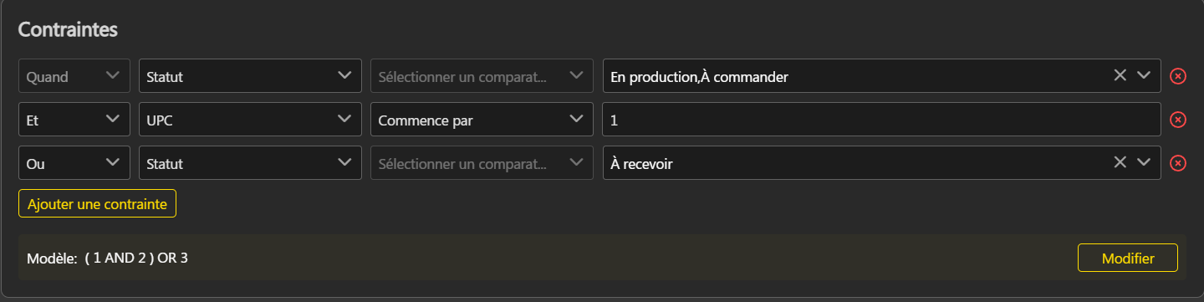Expand the En production,À commander value list
The image size is (1204, 302).
coord(1145,75)
